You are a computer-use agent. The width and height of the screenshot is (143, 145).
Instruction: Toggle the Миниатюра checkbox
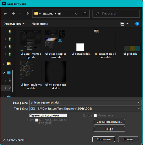[x=95, y=115]
